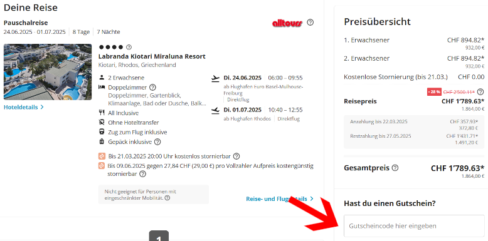
Task: Open the Hoteldetails link
Action: (x=24, y=107)
